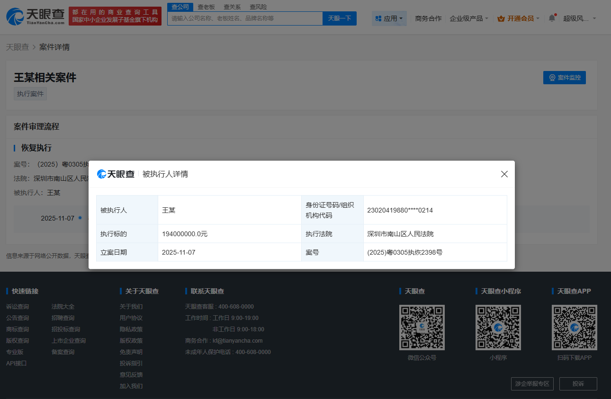Screen dimensions: 611x399
Task: Open the notification bell icon
Action: click(552, 18)
